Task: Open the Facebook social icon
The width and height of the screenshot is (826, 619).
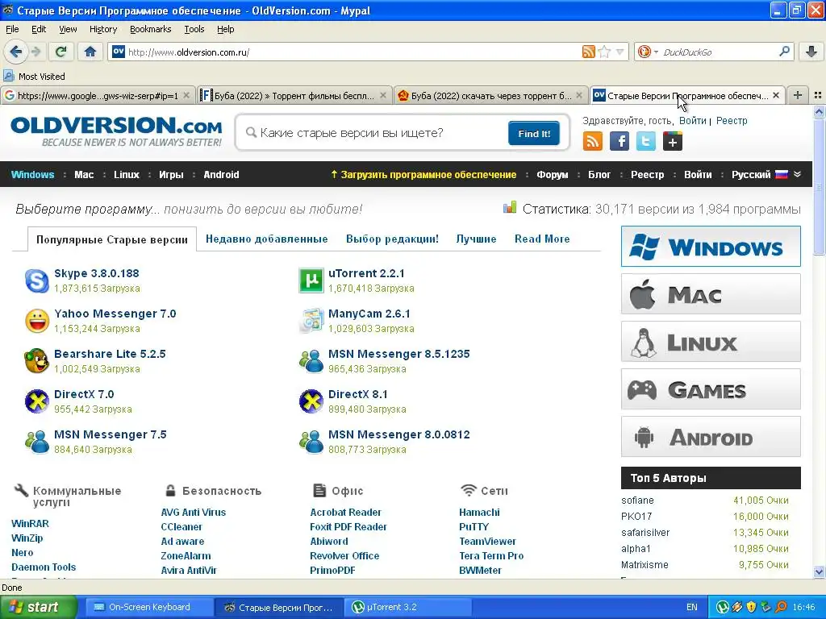Action: click(x=619, y=141)
